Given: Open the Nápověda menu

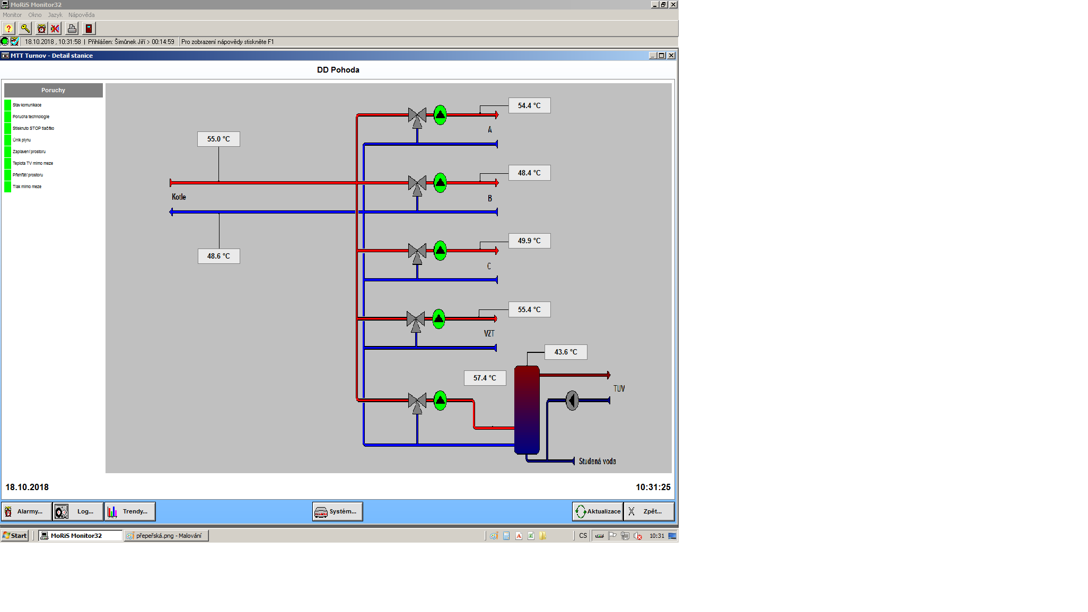Looking at the screenshot, I should pos(81,15).
